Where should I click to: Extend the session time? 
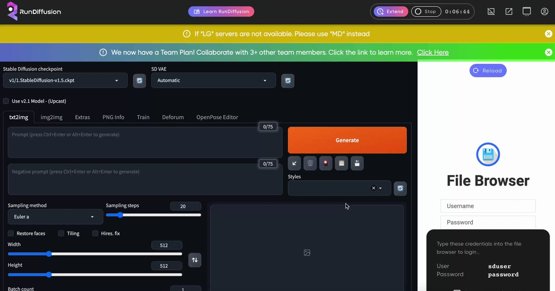pos(391,12)
